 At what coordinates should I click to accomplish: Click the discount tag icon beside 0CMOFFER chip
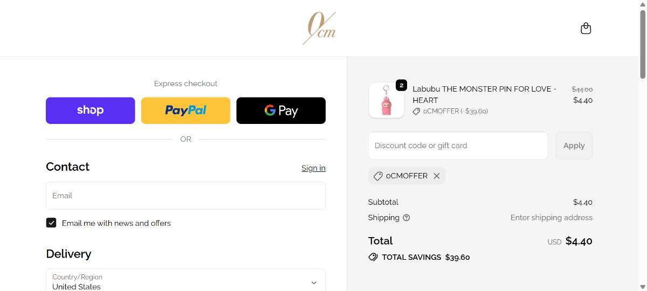pos(378,176)
